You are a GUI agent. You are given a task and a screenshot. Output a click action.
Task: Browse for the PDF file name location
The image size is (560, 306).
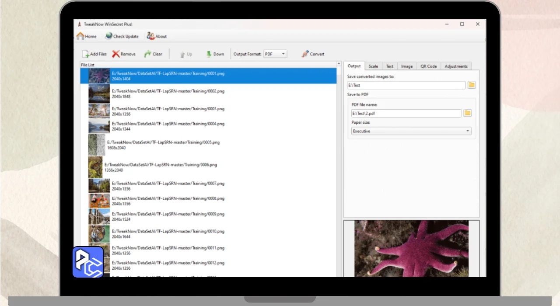467,113
